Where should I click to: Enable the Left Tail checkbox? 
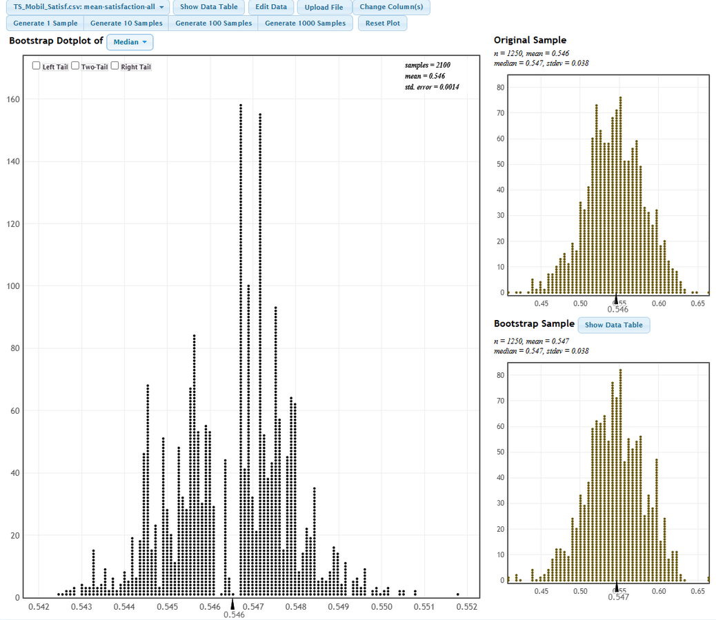[x=37, y=66]
